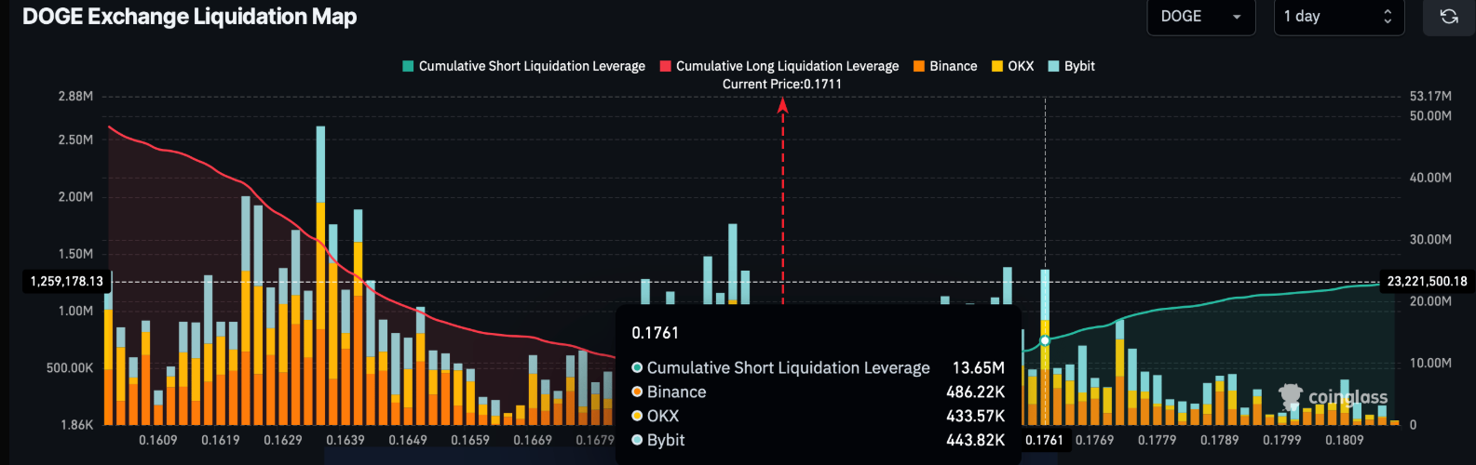
Task: Toggle Cumulative Short Liquidation Leverage legend
Action: 523,66
